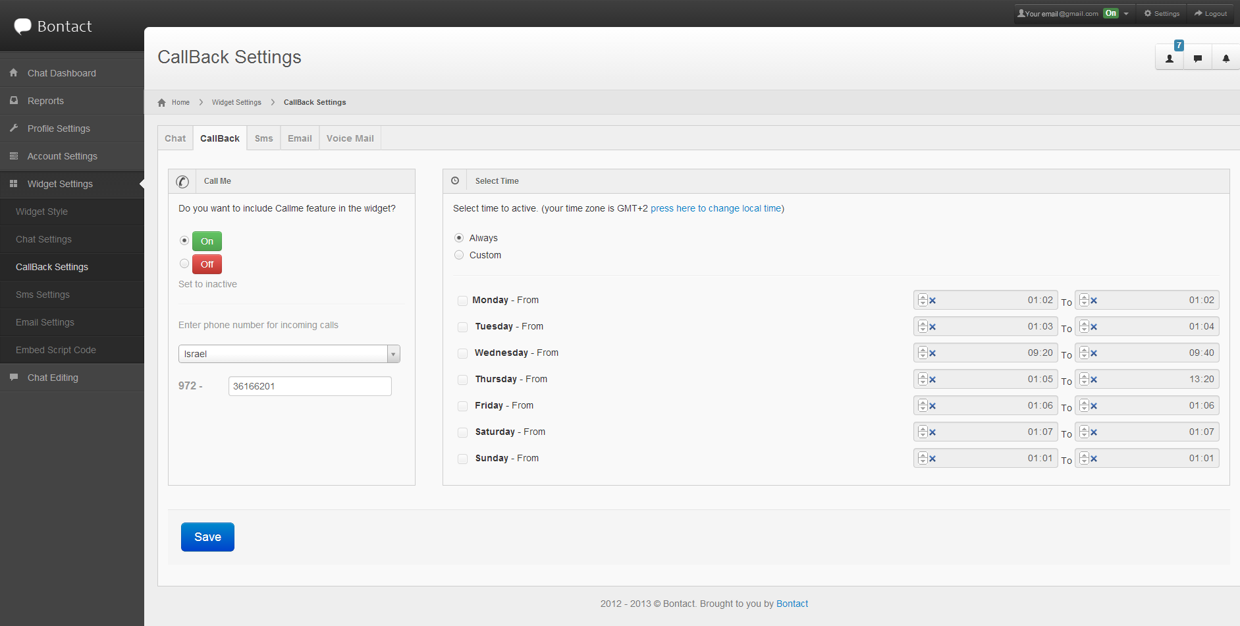Clear Monday To time with X icon
This screenshot has width=1240, height=626.
click(x=1094, y=300)
